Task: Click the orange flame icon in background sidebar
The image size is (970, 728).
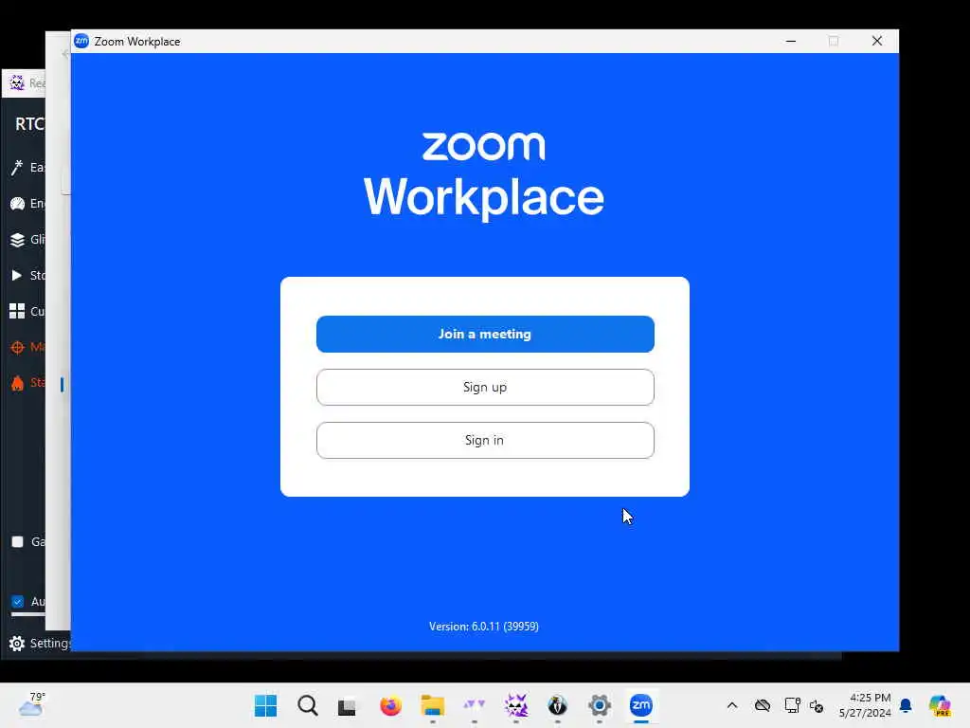Action: (17, 383)
